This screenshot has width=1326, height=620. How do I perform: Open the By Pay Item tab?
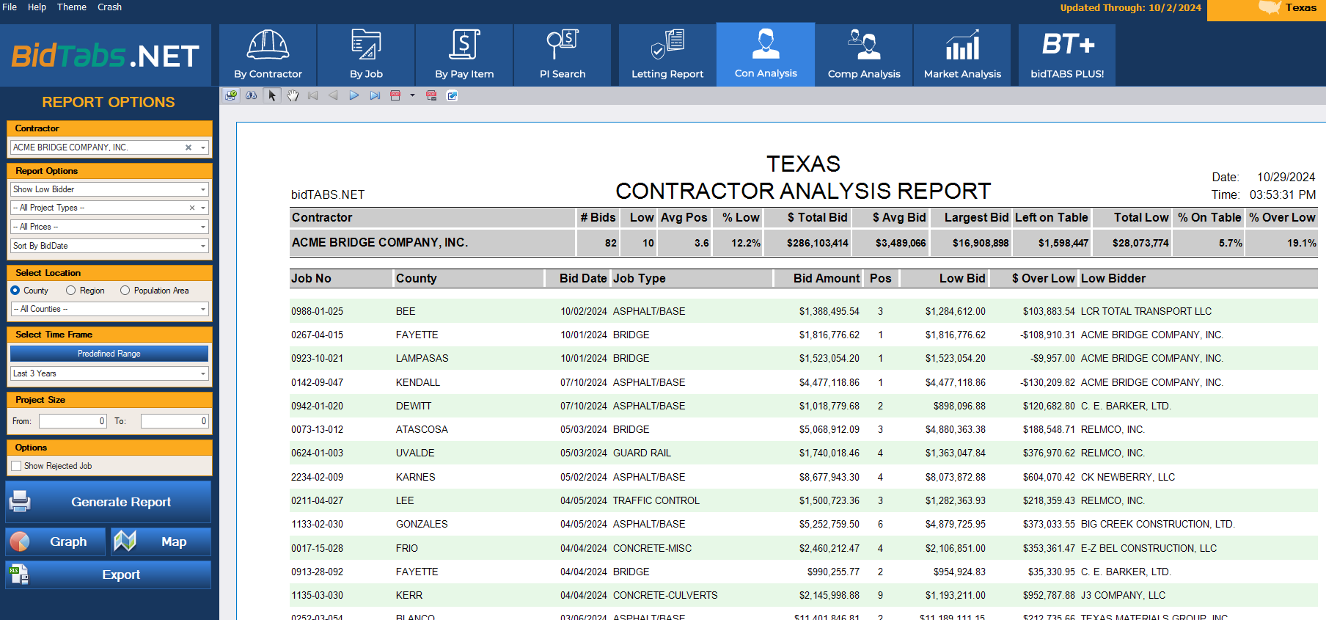coord(464,55)
